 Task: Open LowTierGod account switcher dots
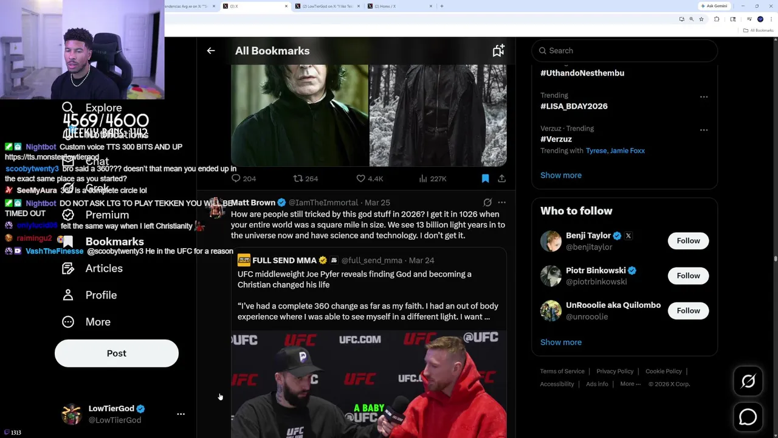coord(181,414)
